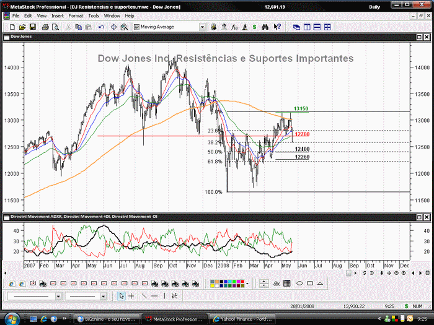Viewport: 434px width, 325px height.
Task: Click the 13150 green resistance label
Action: click(x=301, y=108)
